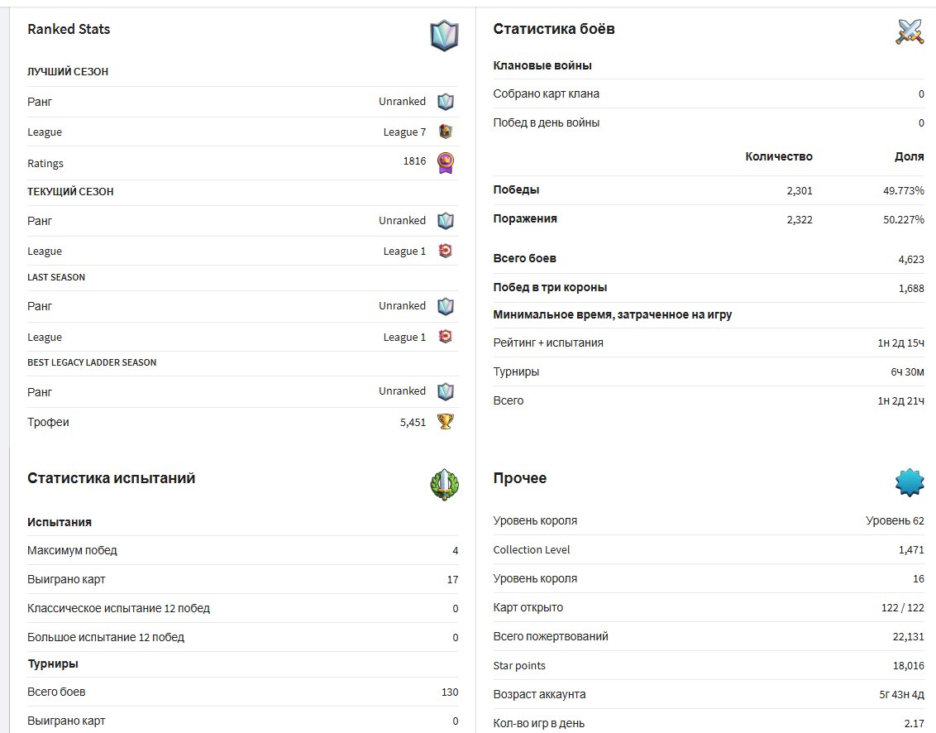The height and width of the screenshot is (733, 936).
Task: Click the blue star badge in Прочее
Action: [910, 482]
